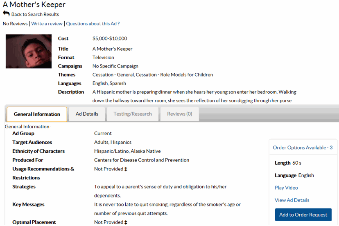Open View Ad Details link
This screenshot has width=339, height=226.
[292, 200]
